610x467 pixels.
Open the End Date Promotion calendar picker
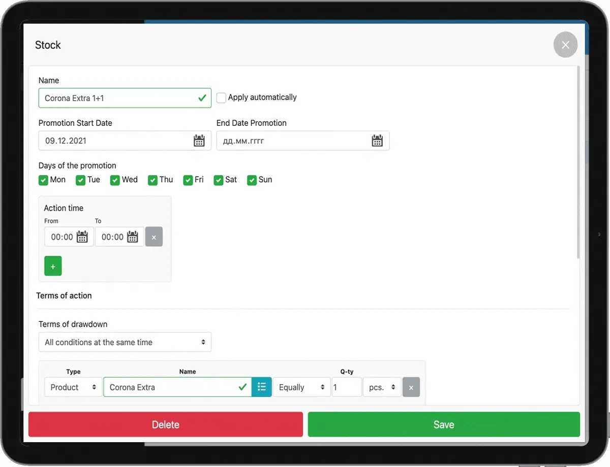(x=377, y=141)
